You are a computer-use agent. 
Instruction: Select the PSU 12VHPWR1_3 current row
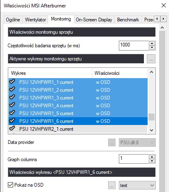click(78, 98)
